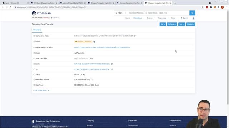Click the help icon next to Value
The width and height of the screenshot is (229, 128).
click(34, 74)
